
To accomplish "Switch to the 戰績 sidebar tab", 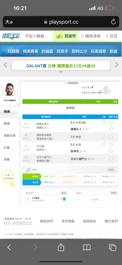I will click(x=10, y=123).
